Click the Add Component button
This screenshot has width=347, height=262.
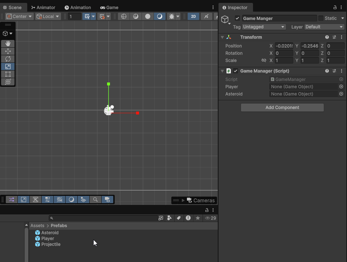[282, 108]
